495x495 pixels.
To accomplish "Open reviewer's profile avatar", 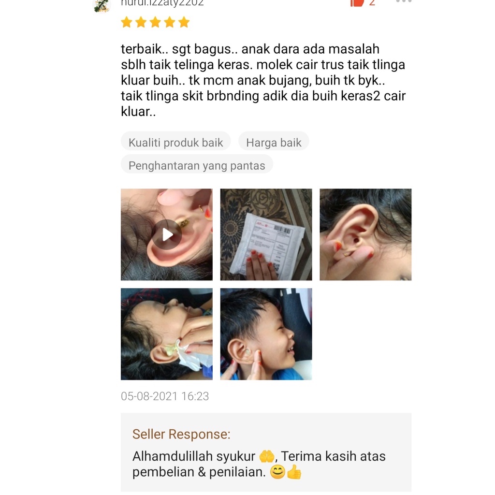I will [102, 6].
